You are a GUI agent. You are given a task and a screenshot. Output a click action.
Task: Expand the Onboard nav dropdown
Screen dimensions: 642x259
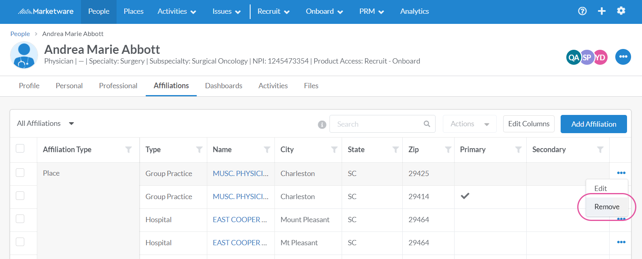coord(325,11)
